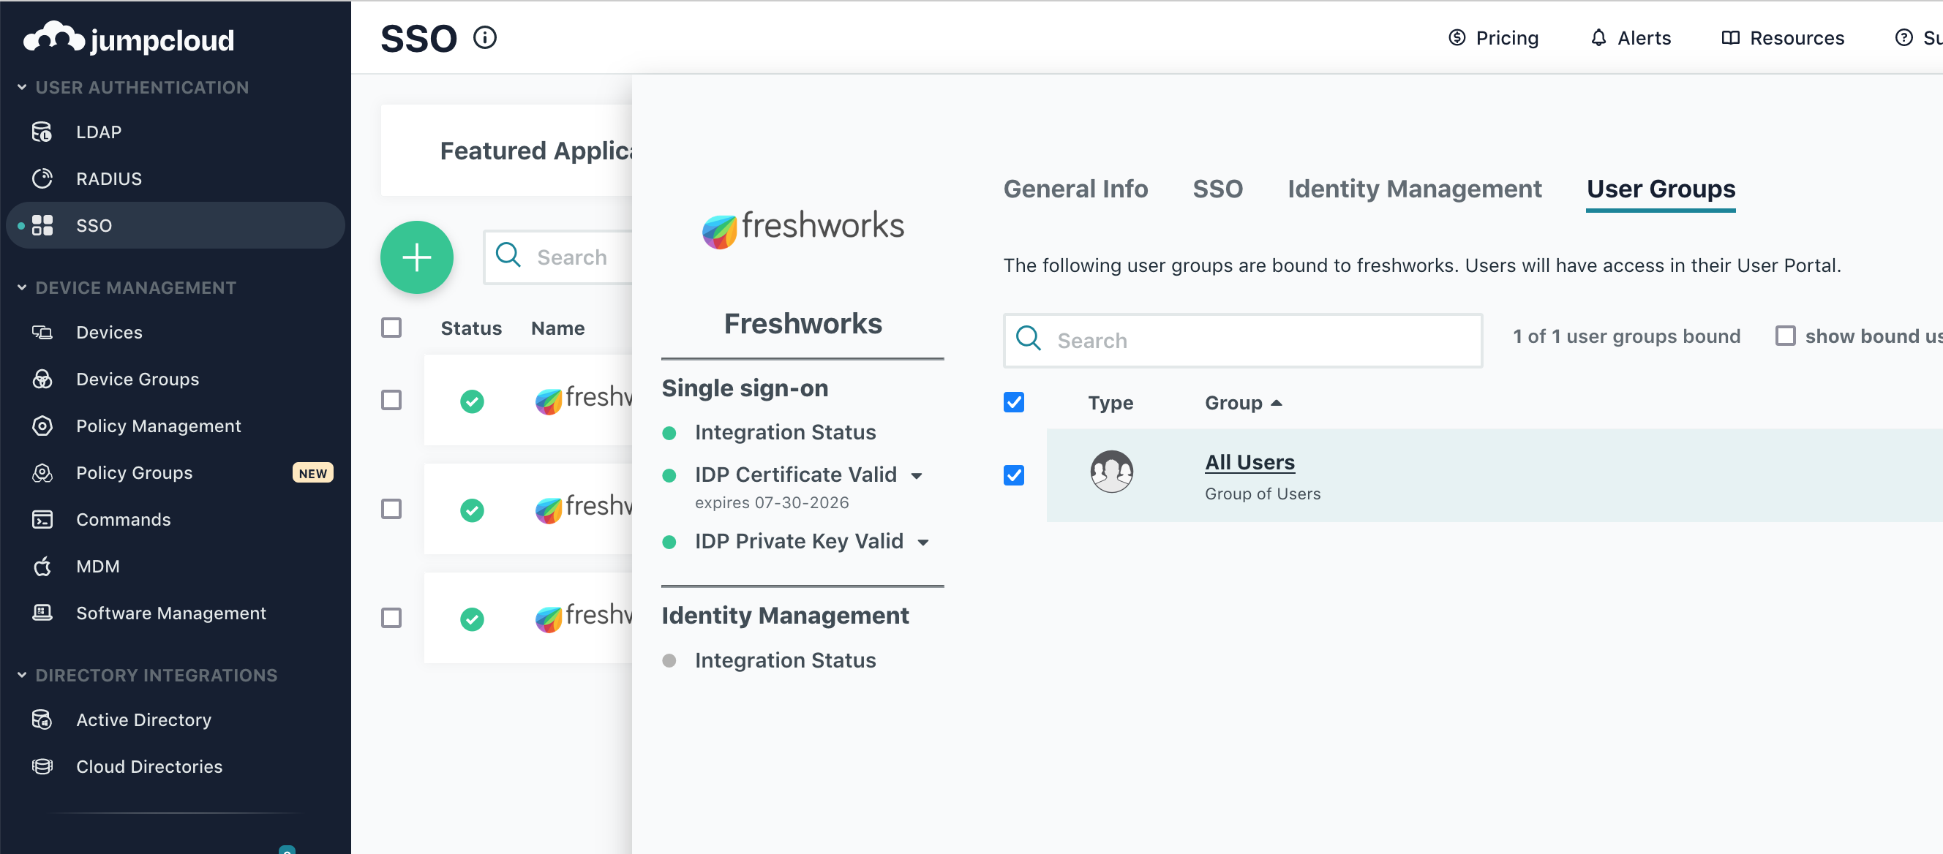Click the SSO info icon in header
The image size is (1943, 854).
485,38
